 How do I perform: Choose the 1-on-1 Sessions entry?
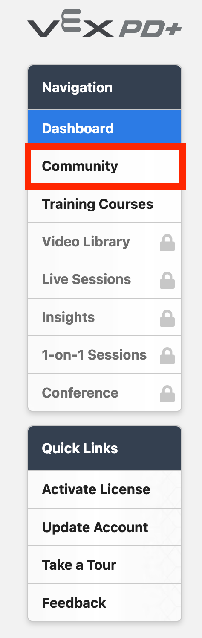tap(105, 355)
